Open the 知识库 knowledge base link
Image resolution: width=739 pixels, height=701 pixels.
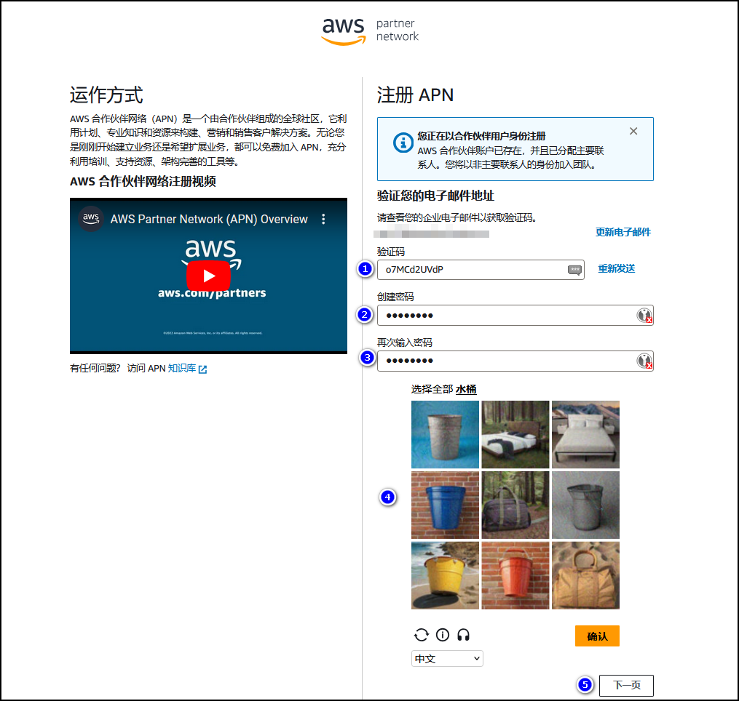187,369
